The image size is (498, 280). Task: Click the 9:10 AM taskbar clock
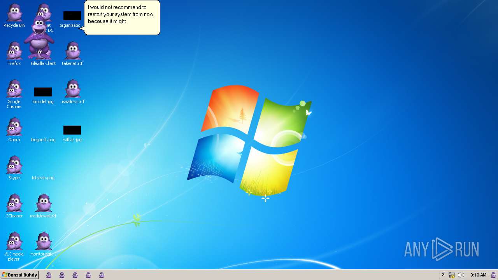tap(478, 275)
